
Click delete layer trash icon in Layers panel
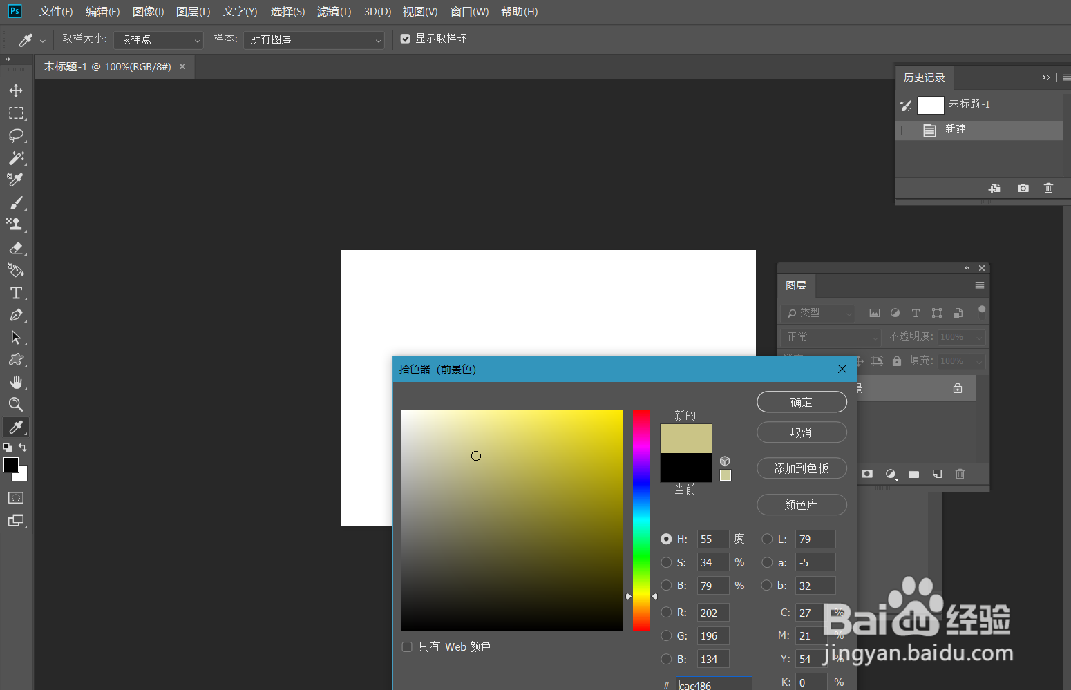tap(960, 474)
